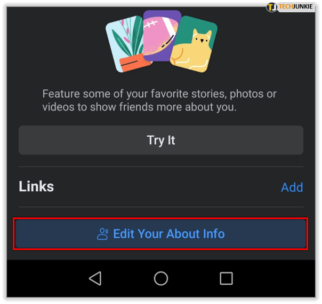Click the person icon beside Edit Your About Info

tap(102, 234)
